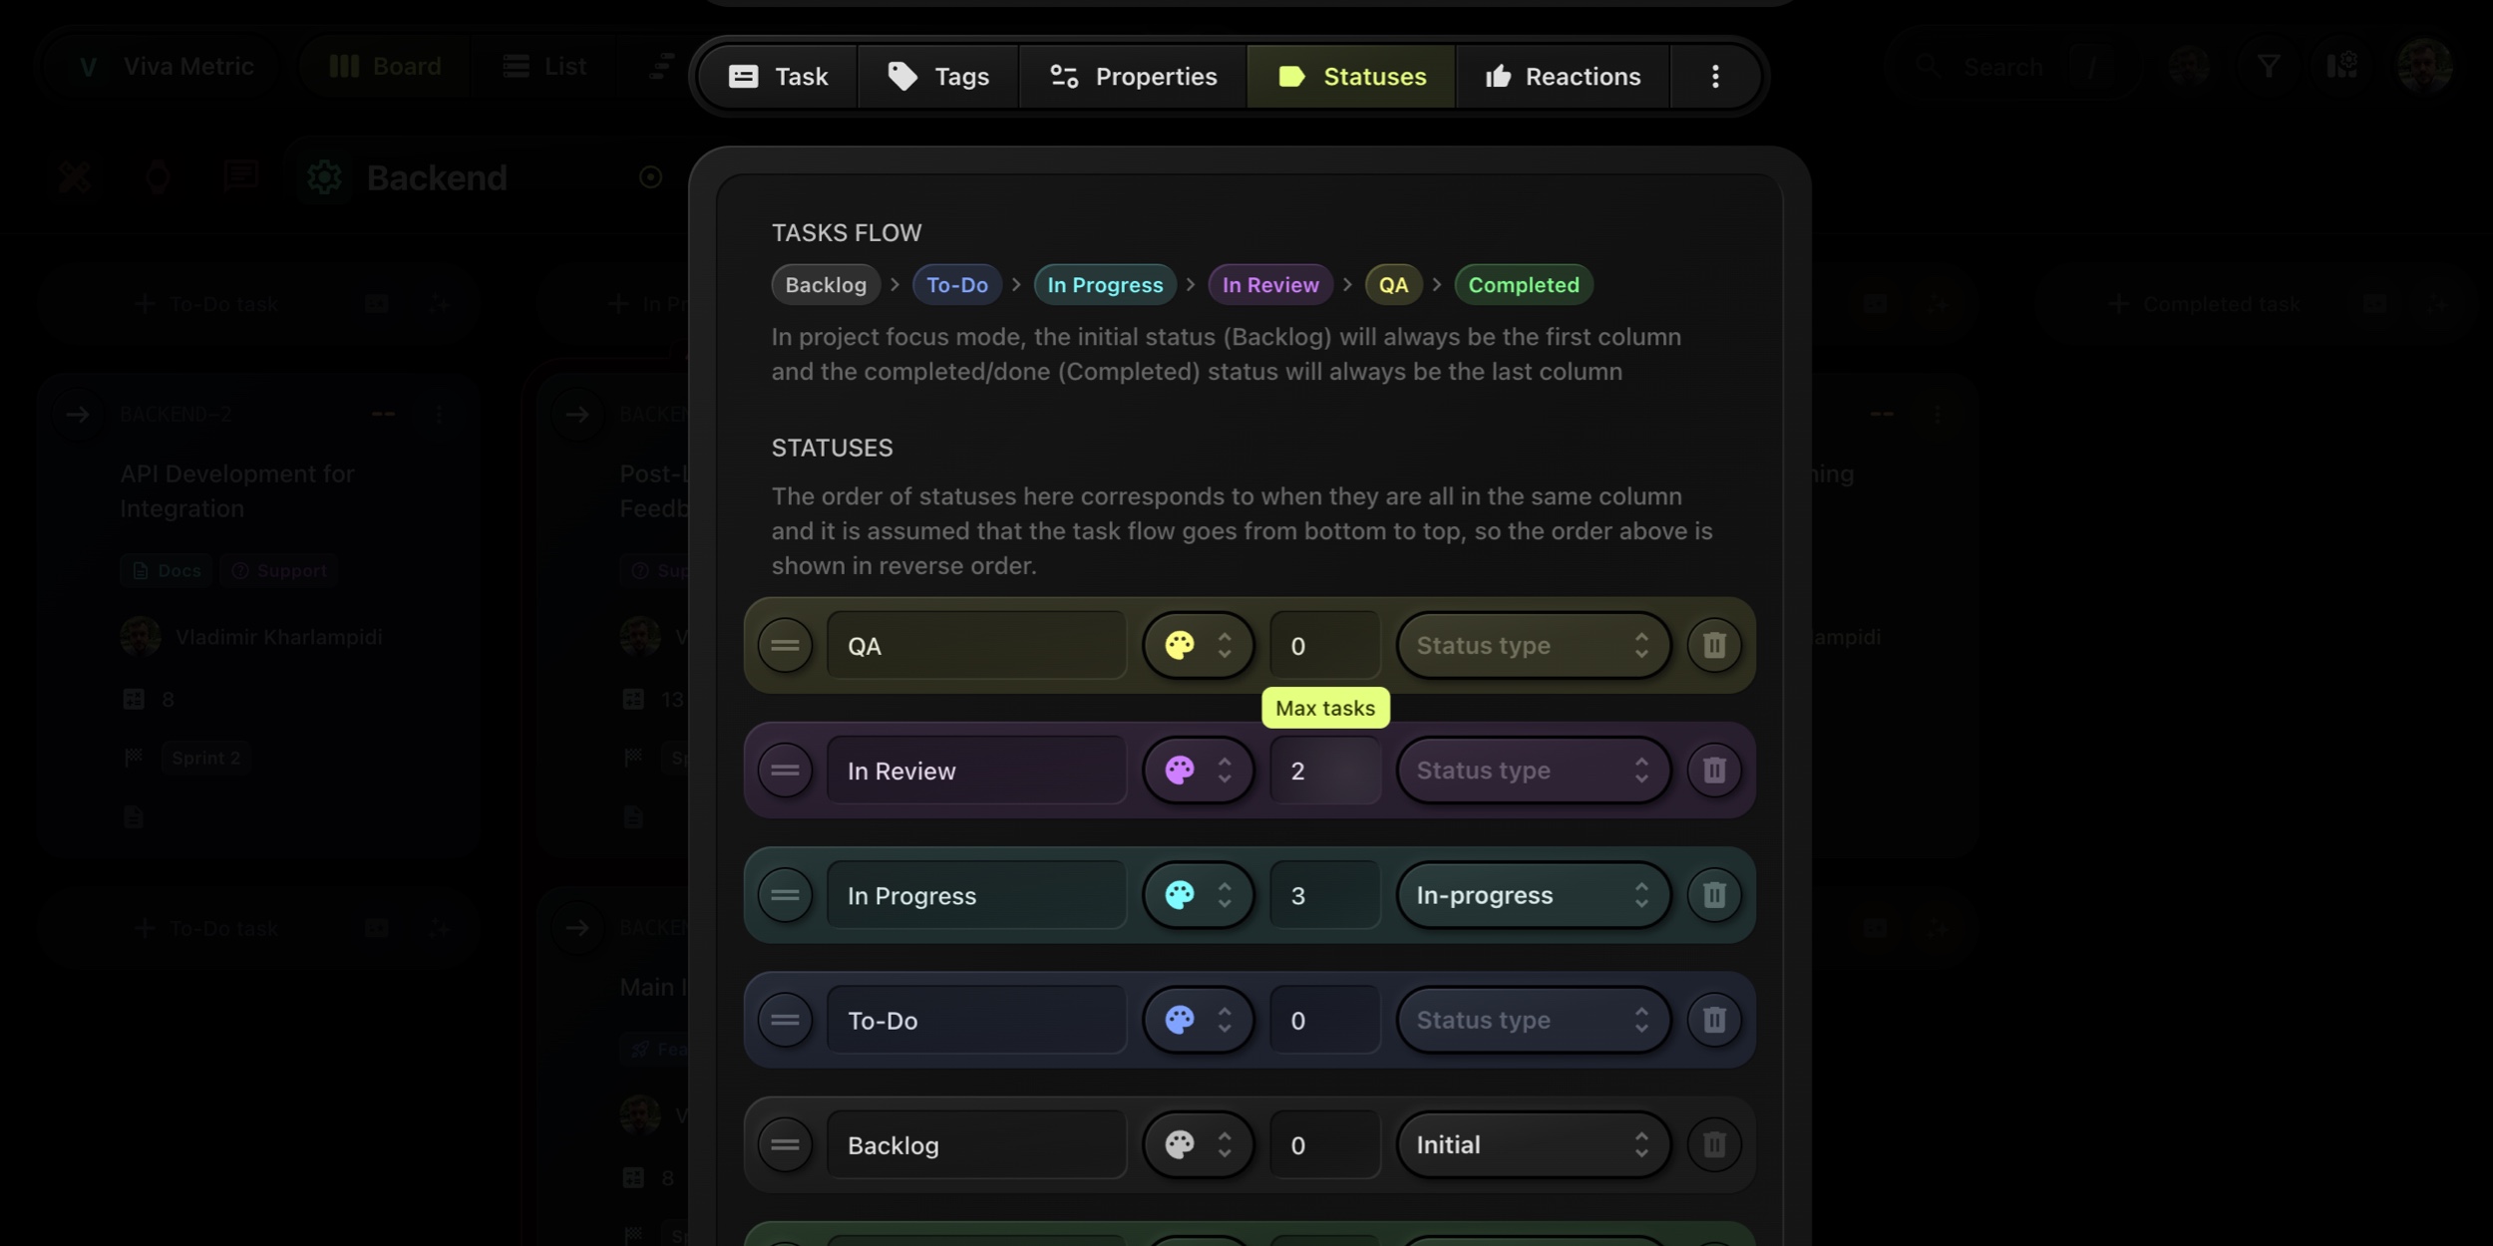Viewport: 2493px width, 1246px height.
Task: Select the Task tab
Action: click(x=778, y=76)
